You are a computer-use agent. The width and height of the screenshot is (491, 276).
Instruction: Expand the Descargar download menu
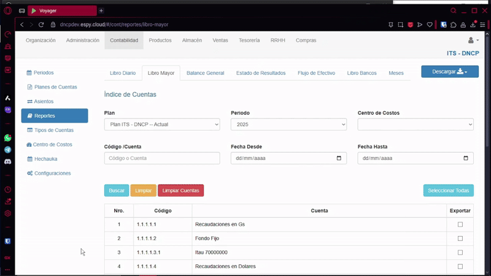pos(449,72)
